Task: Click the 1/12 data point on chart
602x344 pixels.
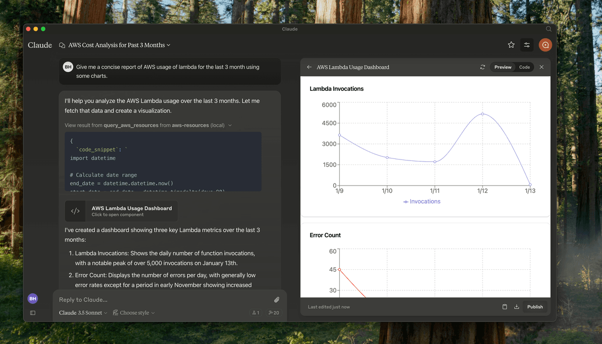Action: pyautogui.click(x=483, y=114)
